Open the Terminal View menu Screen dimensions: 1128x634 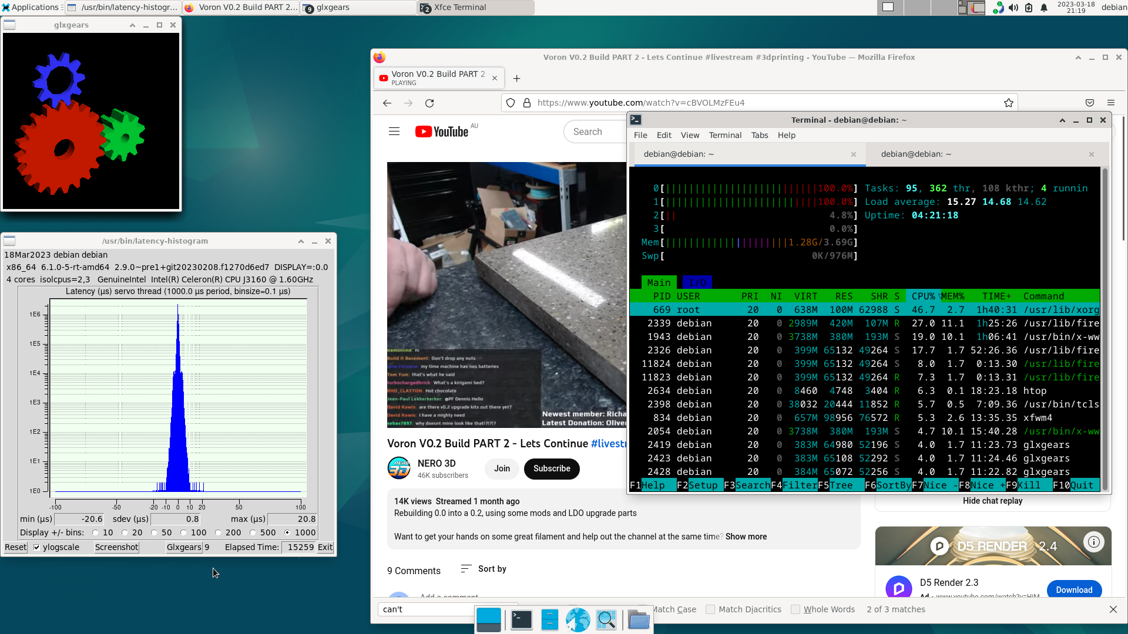click(x=690, y=135)
